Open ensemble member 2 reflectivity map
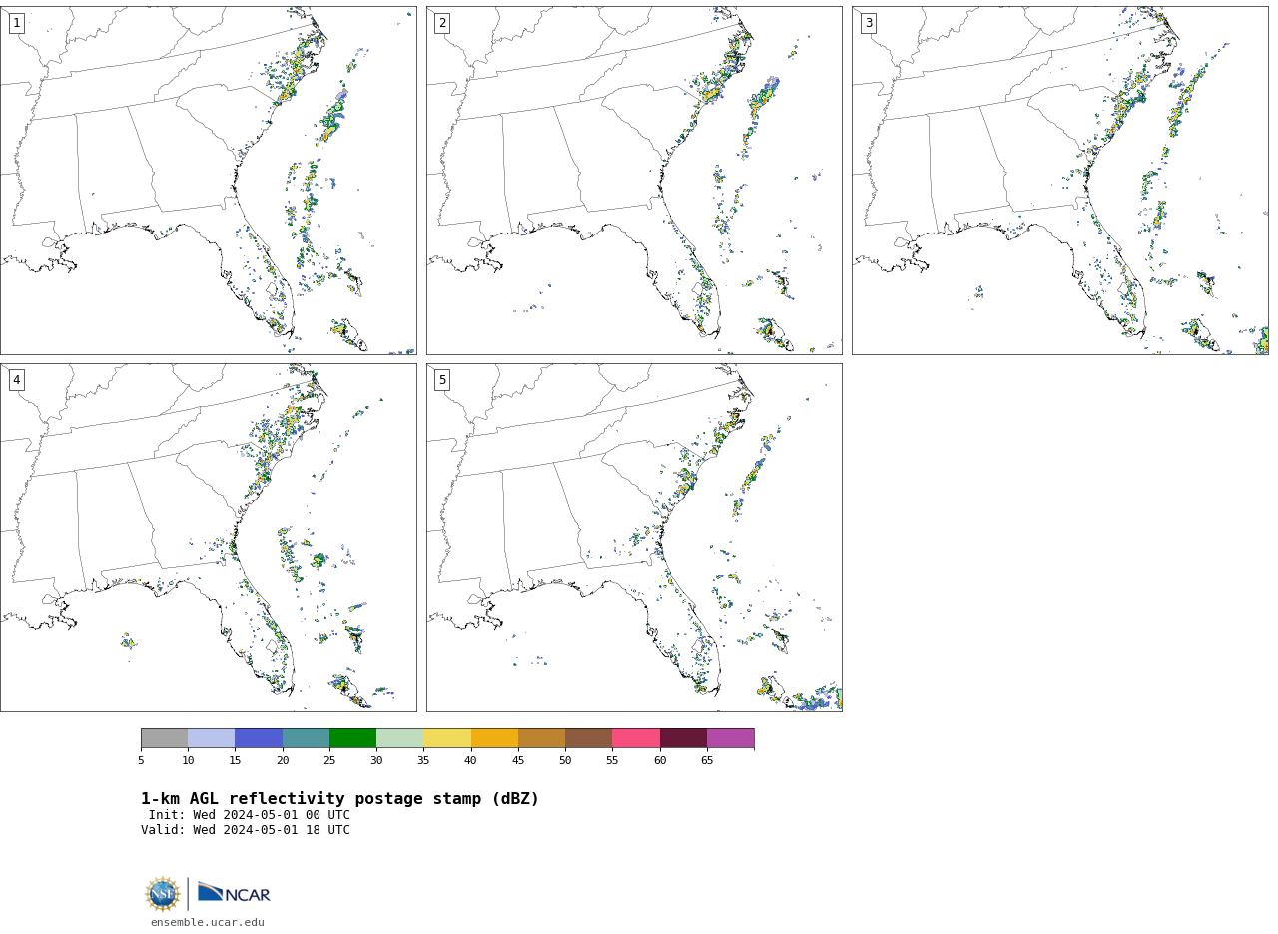 coord(634,181)
